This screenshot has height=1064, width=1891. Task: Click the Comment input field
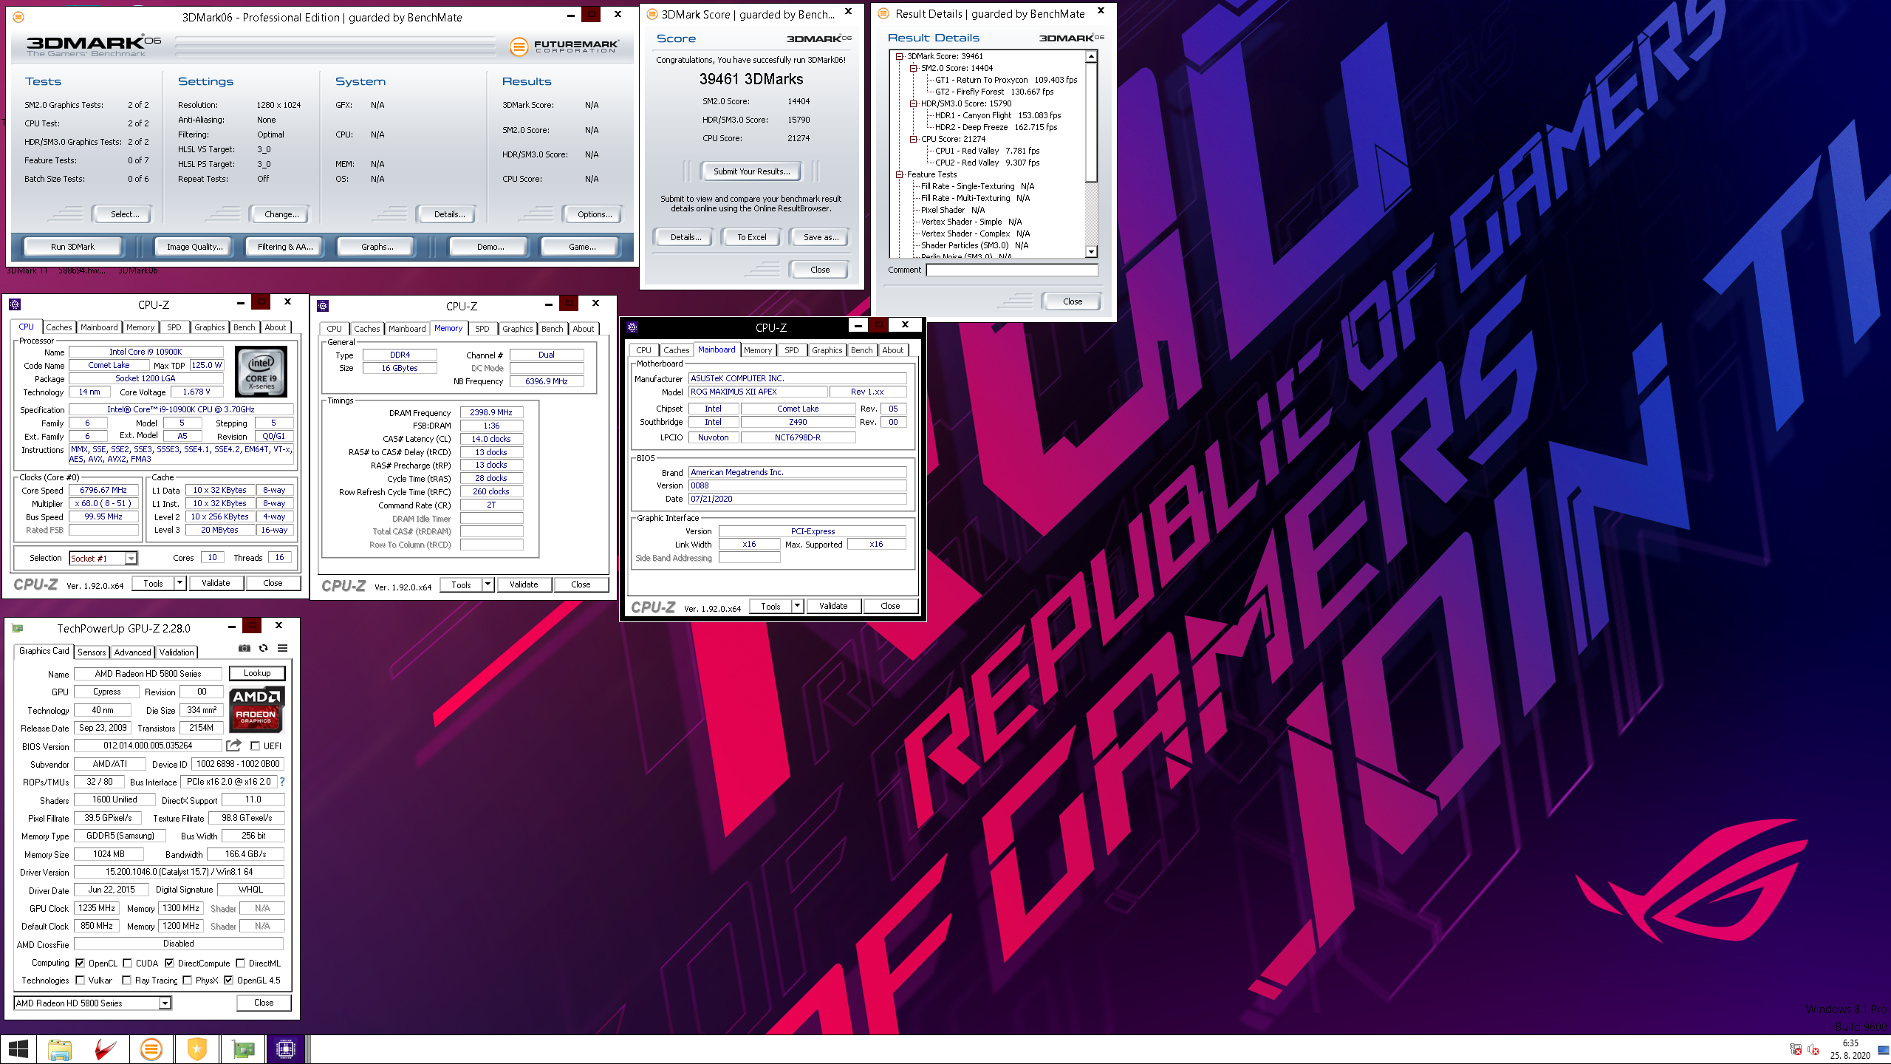click(1012, 270)
